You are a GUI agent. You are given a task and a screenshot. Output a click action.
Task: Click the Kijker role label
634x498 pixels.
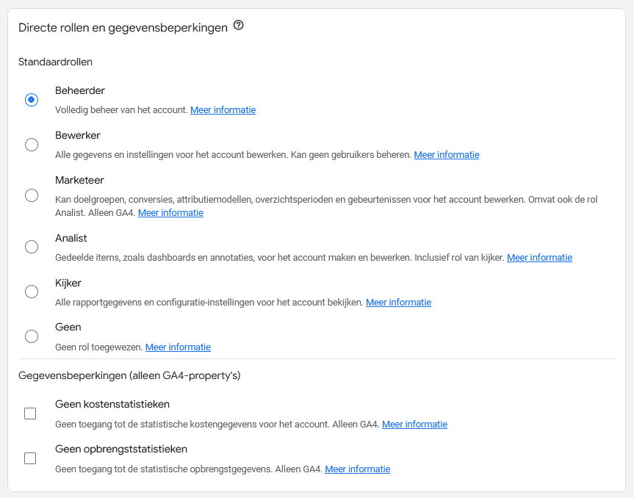pyautogui.click(x=68, y=283)
